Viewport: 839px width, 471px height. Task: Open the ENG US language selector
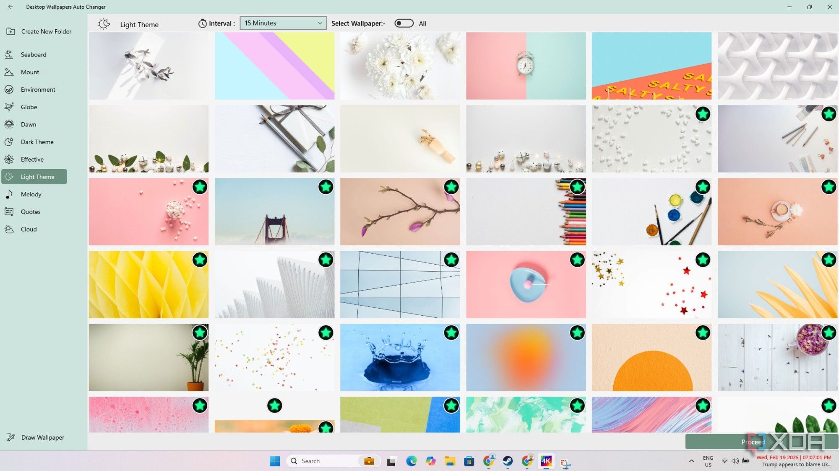[708, 461]
